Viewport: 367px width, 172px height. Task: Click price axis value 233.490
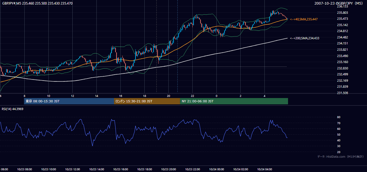pyautogui.click(x=342, y=56)
